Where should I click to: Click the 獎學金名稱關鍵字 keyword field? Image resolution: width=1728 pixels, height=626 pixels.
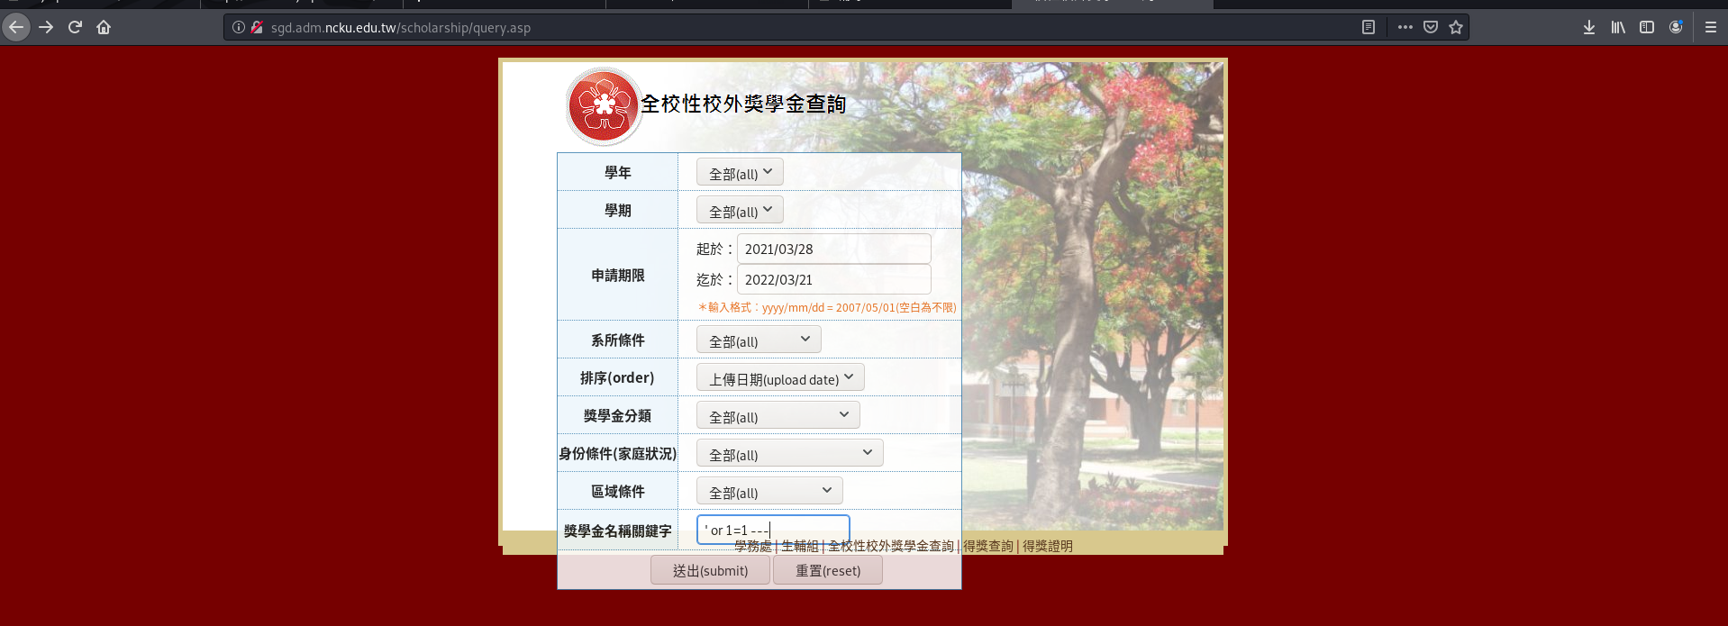point(773,530)
